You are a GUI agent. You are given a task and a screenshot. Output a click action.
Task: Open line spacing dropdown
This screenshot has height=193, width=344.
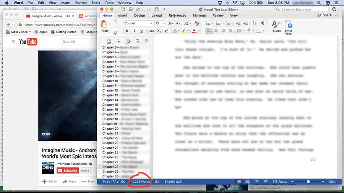[x=240, y=31]
